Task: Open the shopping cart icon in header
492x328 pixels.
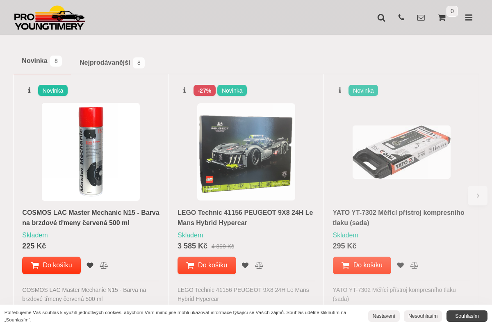Action: tap(442, 18)
